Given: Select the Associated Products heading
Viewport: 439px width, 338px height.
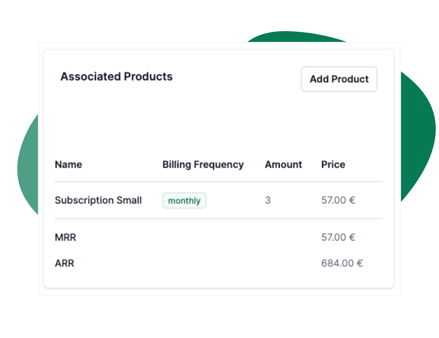Looking at the screenshot, I should point(117,77).
